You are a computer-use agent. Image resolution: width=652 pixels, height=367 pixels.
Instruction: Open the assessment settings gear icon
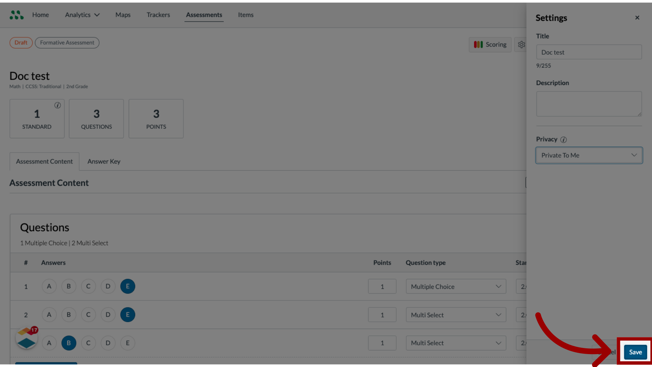point(521,45)
